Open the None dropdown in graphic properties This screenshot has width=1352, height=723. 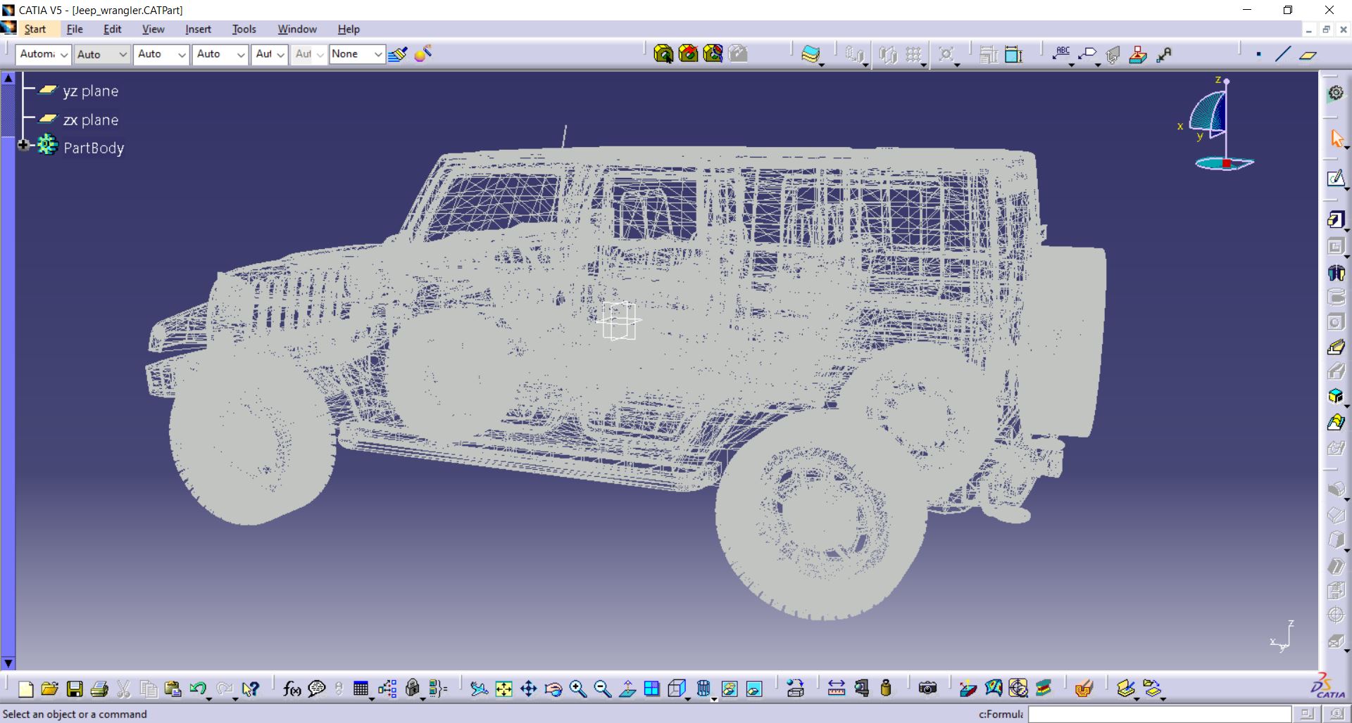(x=377, y=54)
